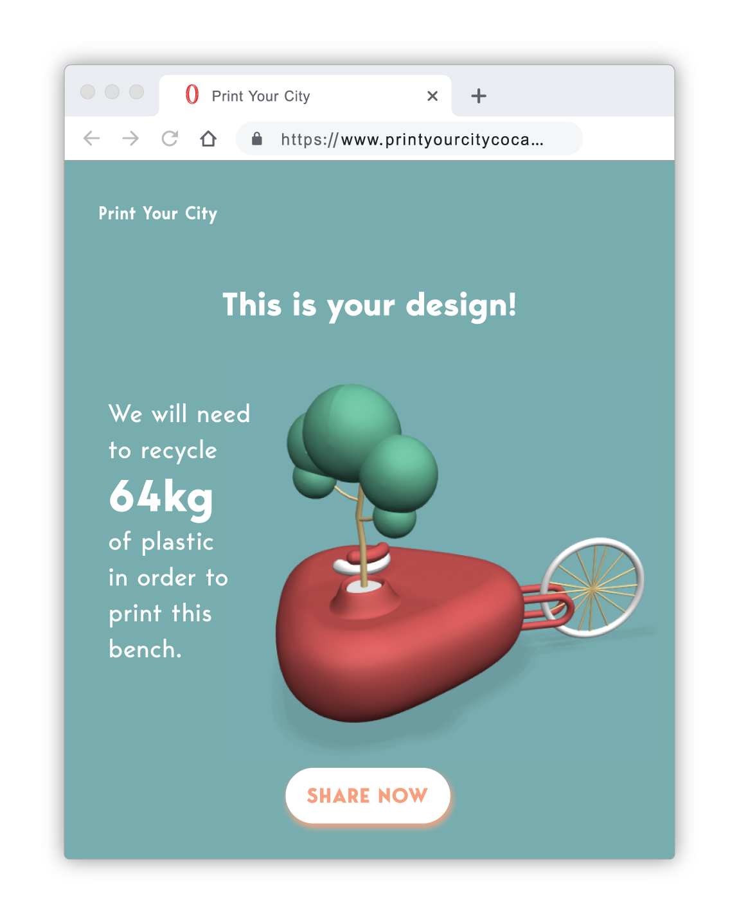Open the Print Your City logo link

point(158,213)
